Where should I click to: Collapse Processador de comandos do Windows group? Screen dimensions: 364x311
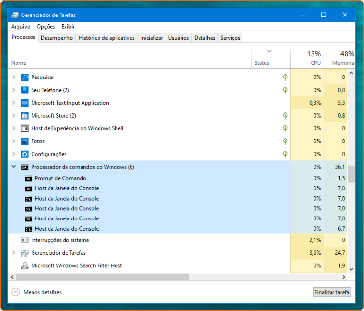point(14,167)
